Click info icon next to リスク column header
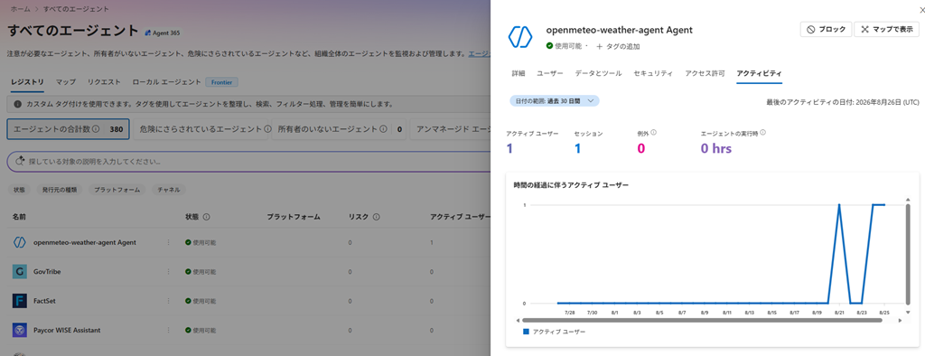The height and width of the screenshot is (356, 925). pos(376,217)
